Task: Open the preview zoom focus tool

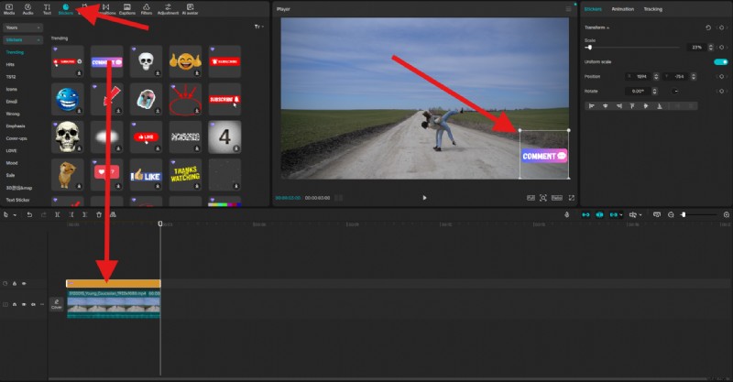Action: click(542, 198)
